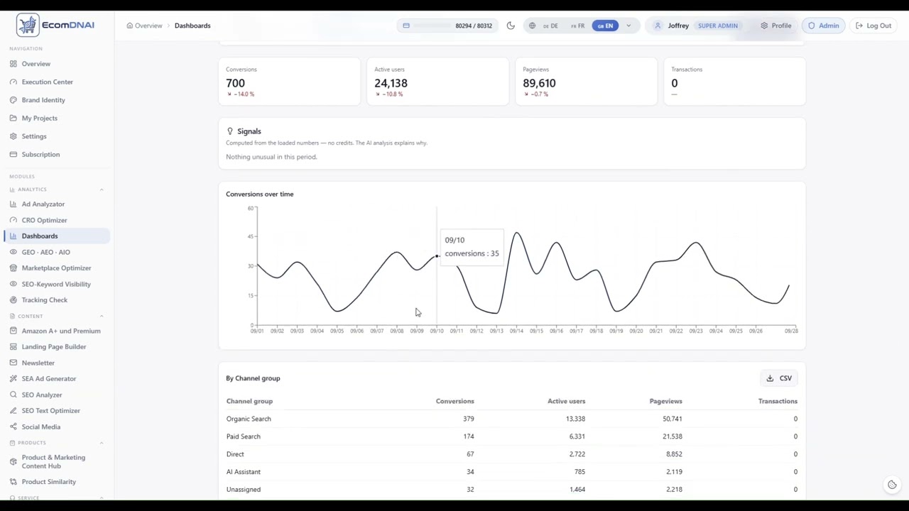
Task: Click the Overview grid icon in the sidebar
Action: pyautogui.click(x=13, y=64)
